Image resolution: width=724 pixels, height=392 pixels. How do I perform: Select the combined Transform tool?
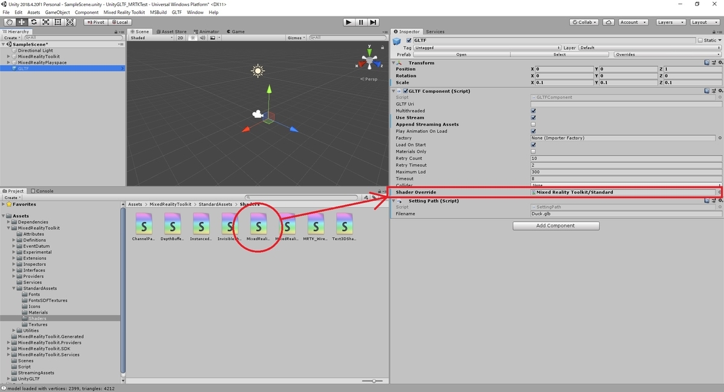click(x=70, y=22)
